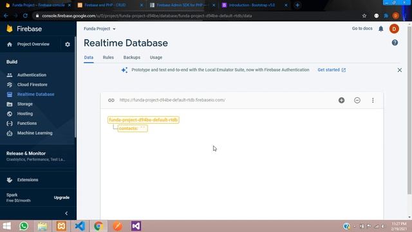Click the Storage folder icon
412x232 pixels.
[10, 104]
